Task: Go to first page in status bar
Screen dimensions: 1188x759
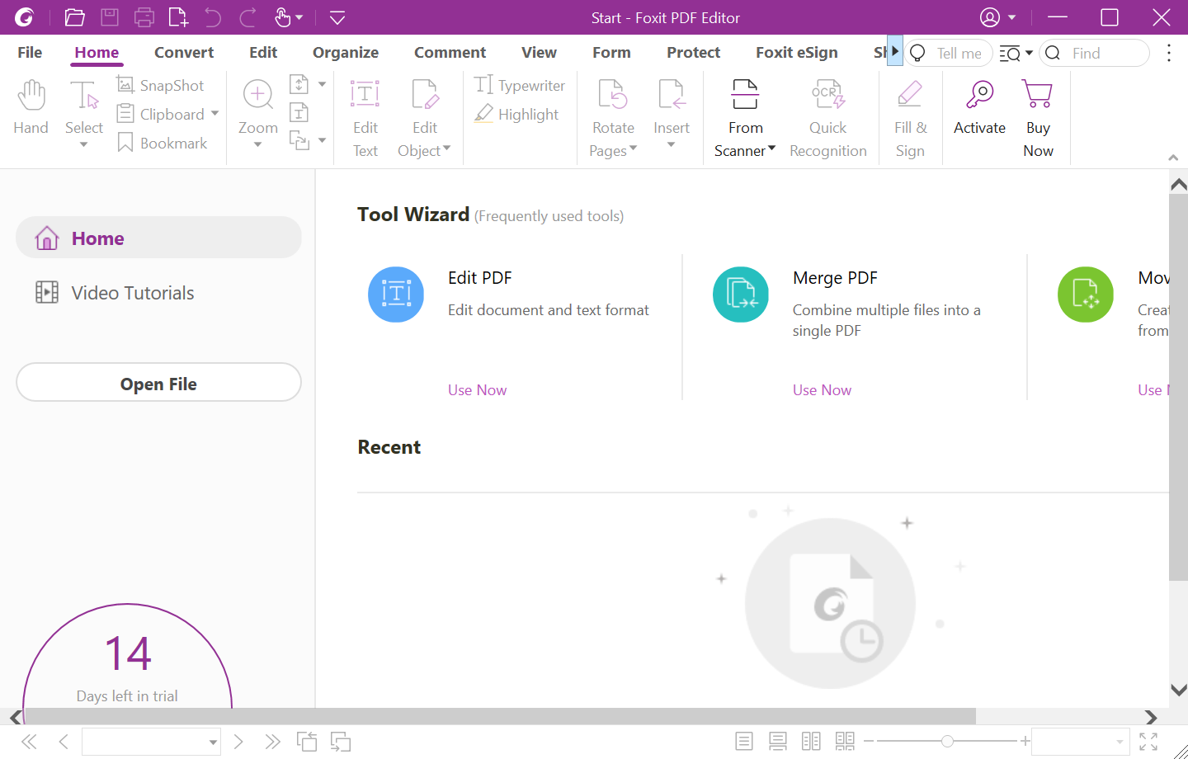Action: (x=29, y=742)
